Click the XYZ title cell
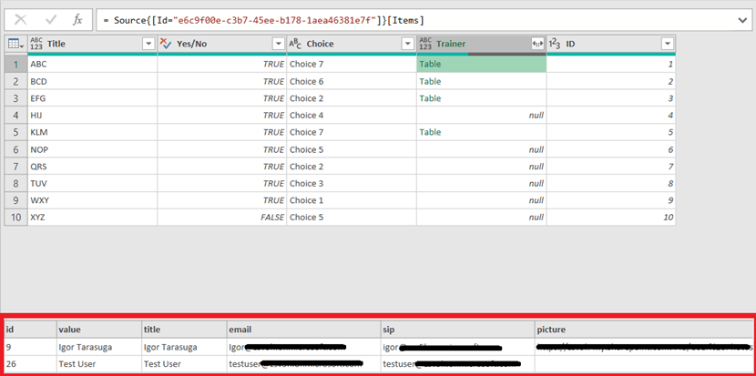756x376 pixels. click(x=93, y=217)
